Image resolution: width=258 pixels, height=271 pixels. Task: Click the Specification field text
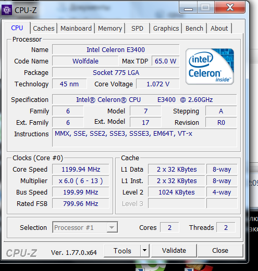(x=144, y=99)
